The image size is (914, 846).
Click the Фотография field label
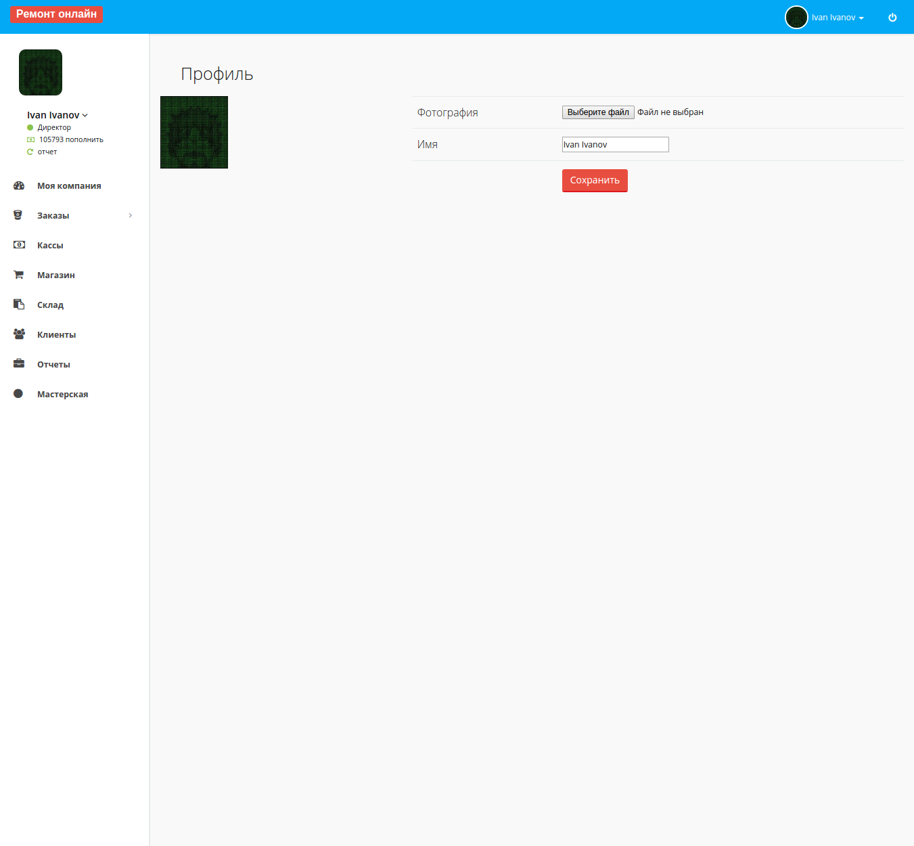448,112
